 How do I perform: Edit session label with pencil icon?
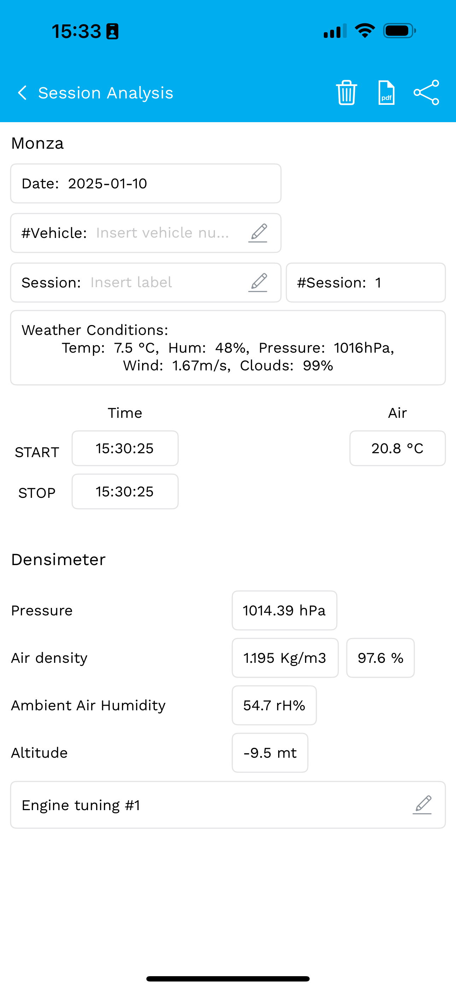pyautogui.click(x=258, y=283)
